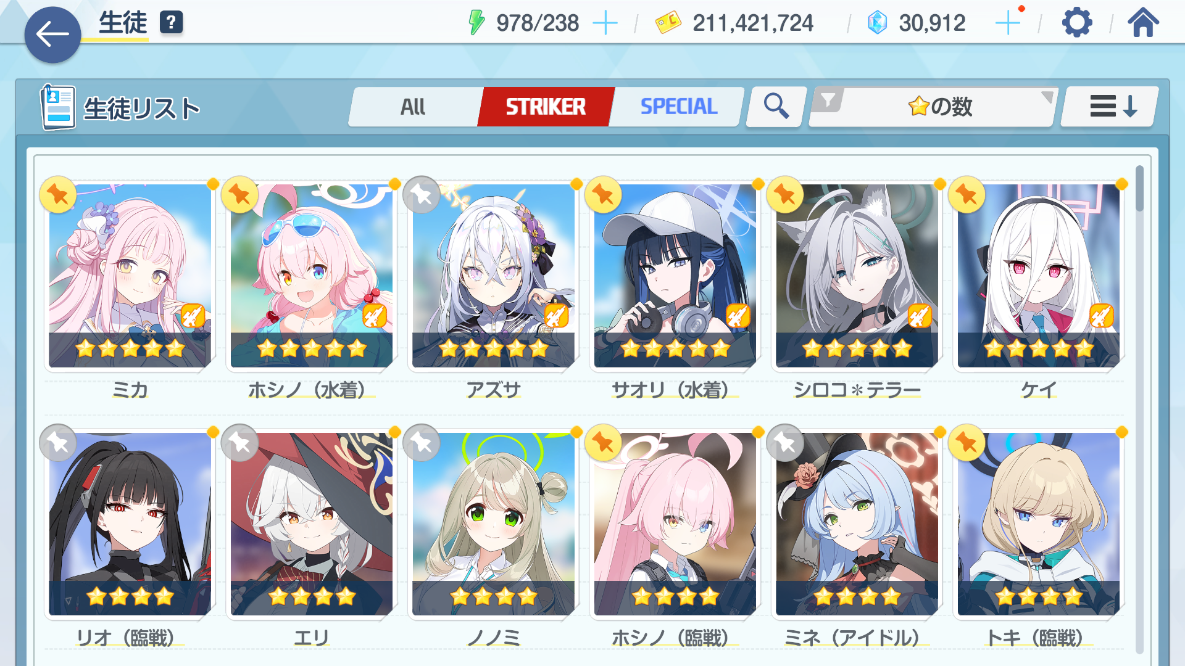Open シロコ＊テラー portrait

[x=857, y=276]
